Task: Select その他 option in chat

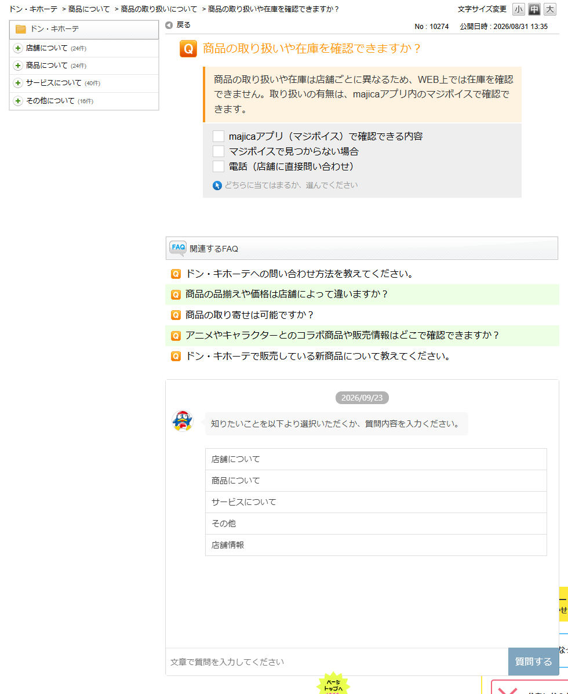Action: coord(376,524)
